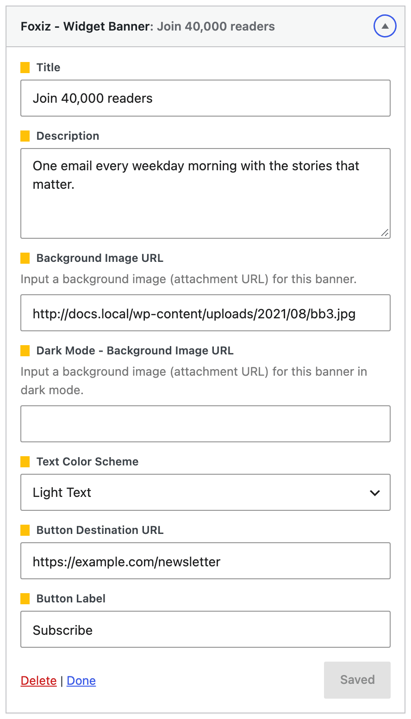
Task: Edit the Background Image URL field
Action: [205, 313]
